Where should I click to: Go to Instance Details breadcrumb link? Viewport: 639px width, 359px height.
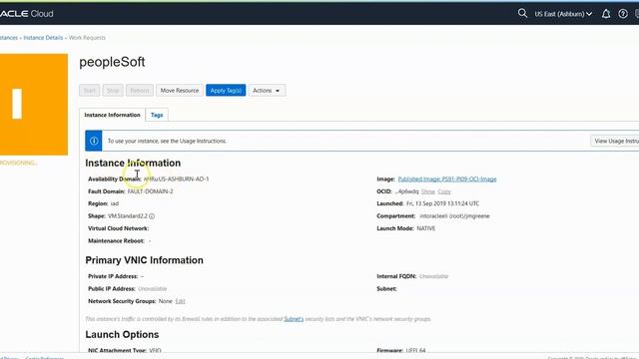pos(43,38)
